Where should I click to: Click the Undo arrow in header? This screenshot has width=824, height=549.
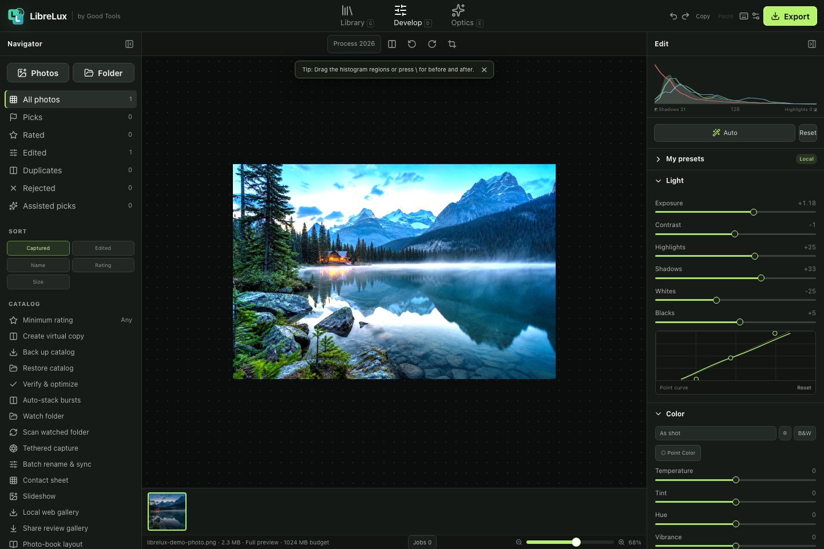674,16
